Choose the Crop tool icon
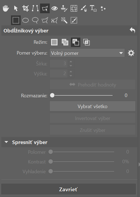The image size is (140, 197). [x=26, y=9]
